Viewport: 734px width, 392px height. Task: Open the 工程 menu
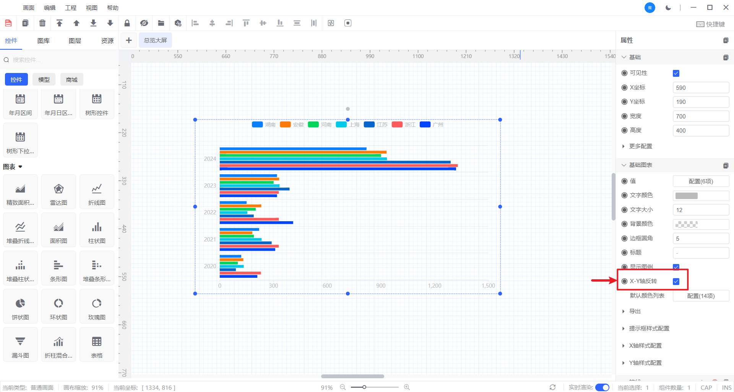click(x=71, y=8)
